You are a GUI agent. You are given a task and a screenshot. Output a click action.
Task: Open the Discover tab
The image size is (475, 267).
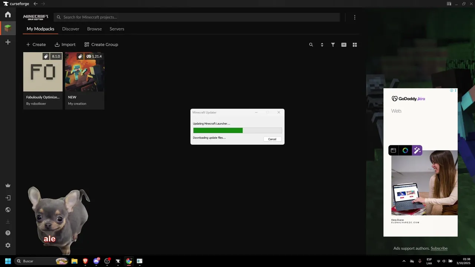pyautogui.click(x=71, y=29)
